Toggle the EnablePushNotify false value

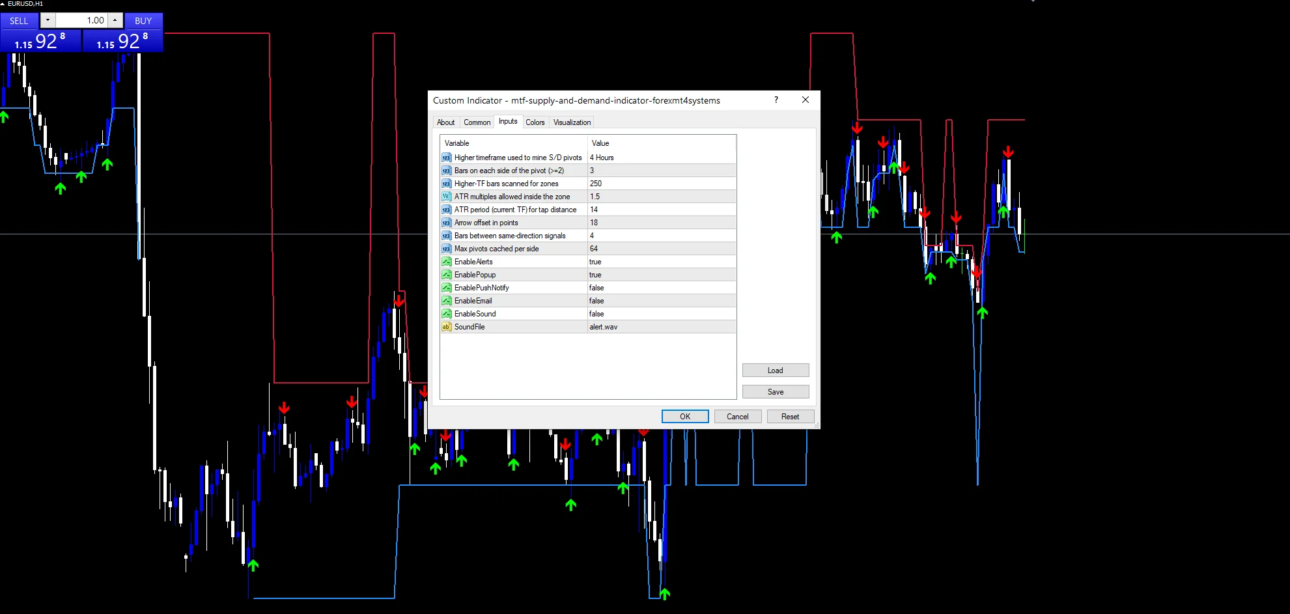pos(662,288)
